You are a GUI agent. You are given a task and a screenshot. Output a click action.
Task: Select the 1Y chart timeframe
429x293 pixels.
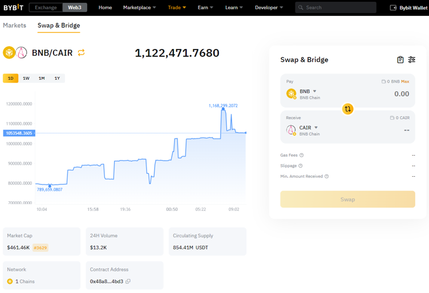point(57,78)
